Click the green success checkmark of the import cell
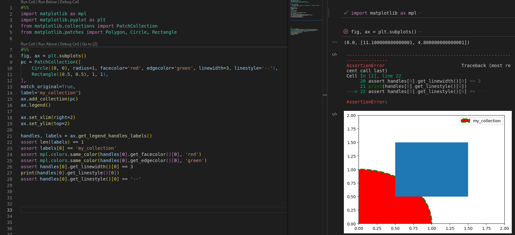Screen dimensions: 515x235 tap(346, 13)
